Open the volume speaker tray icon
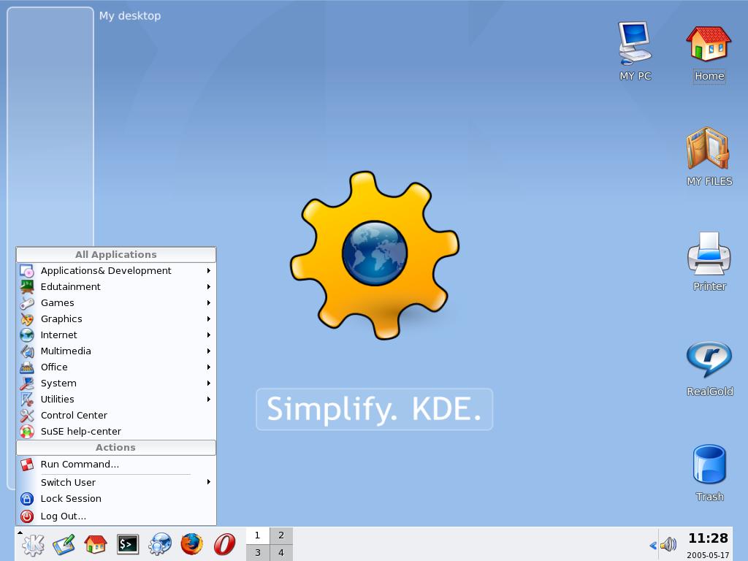 point(669,543)
